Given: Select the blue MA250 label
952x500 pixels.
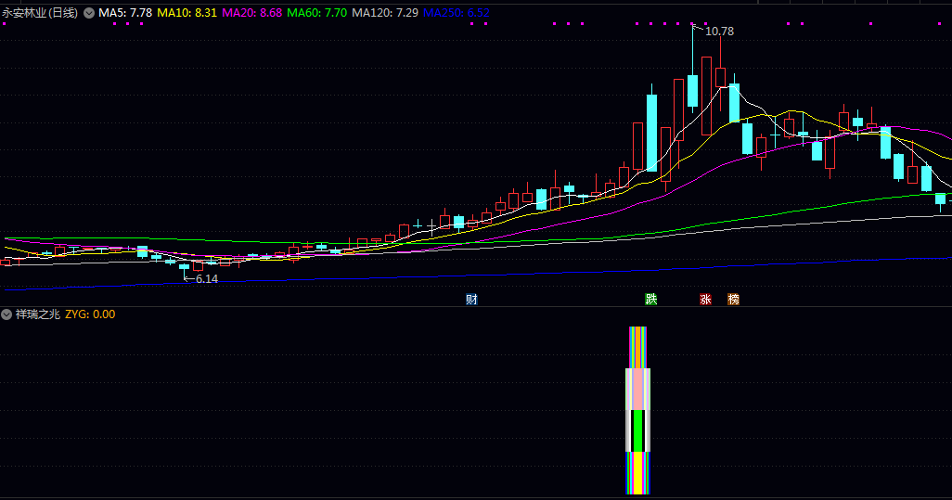Looking at the screenshot, I should (457, 13).
